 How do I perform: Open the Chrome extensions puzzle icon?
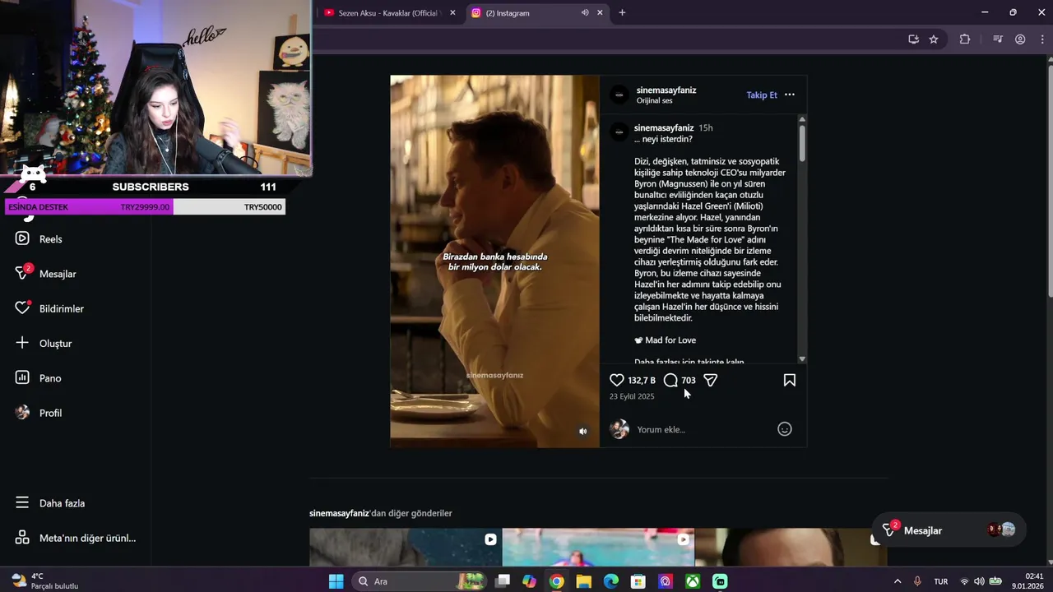[965, 39]
